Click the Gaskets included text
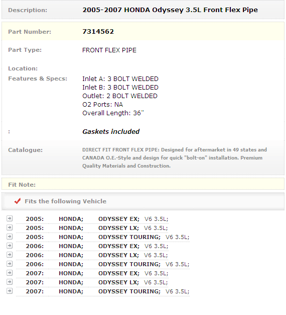This screenshot has height=315, width=286. click(111, 131)
